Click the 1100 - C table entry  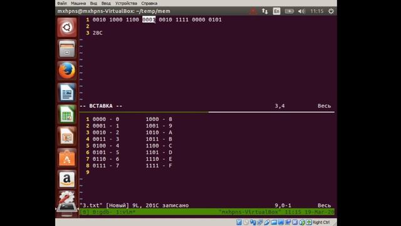pyautogui.click(x=159, y=146)
